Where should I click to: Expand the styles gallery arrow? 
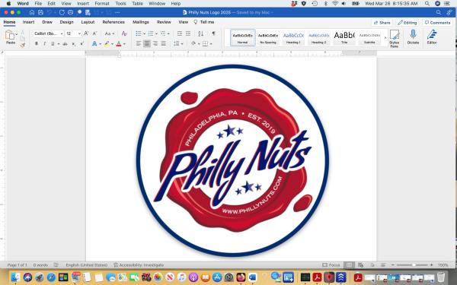point(385,38)
